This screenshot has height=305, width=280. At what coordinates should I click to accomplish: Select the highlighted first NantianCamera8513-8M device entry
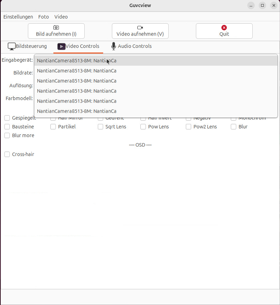pos(156,61)
